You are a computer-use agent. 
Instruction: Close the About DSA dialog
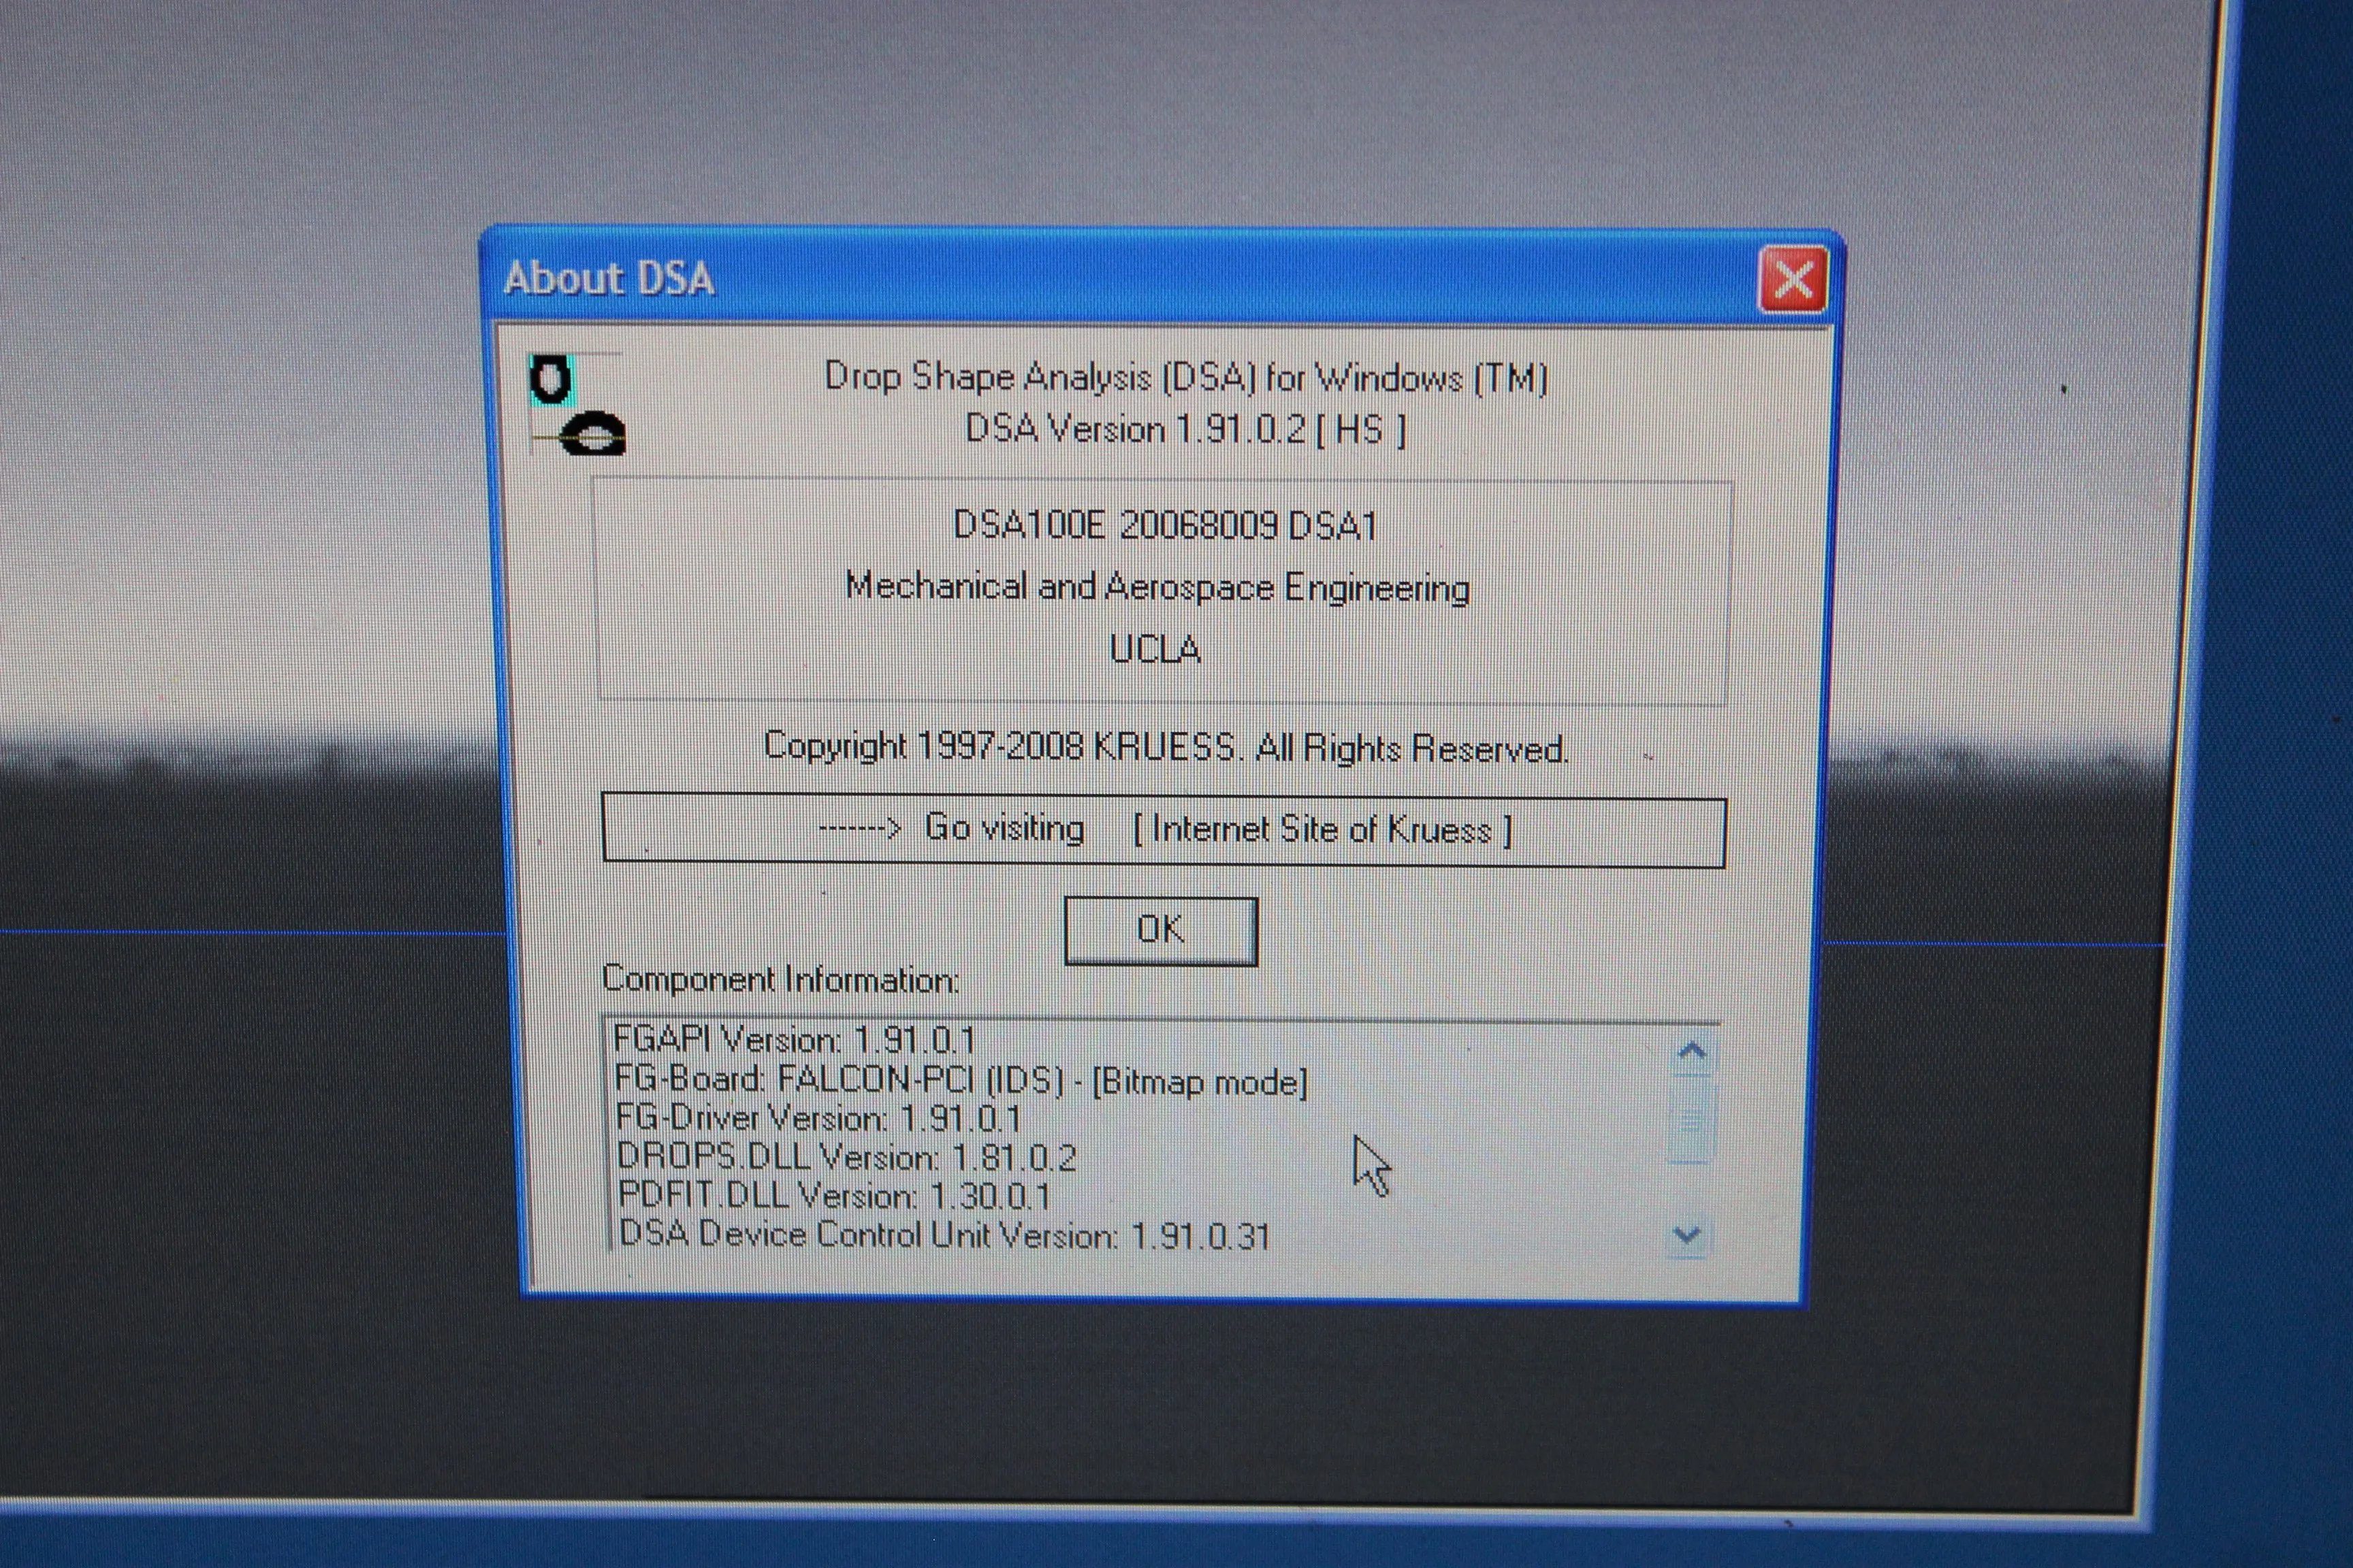[1793, 279]
